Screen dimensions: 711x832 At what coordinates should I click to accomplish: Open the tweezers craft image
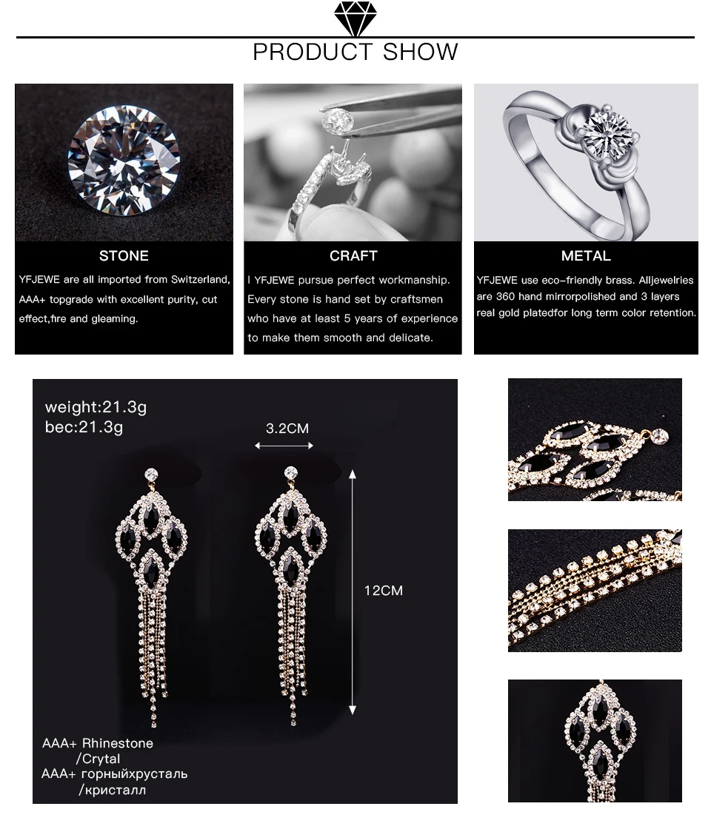pos(353,162)
